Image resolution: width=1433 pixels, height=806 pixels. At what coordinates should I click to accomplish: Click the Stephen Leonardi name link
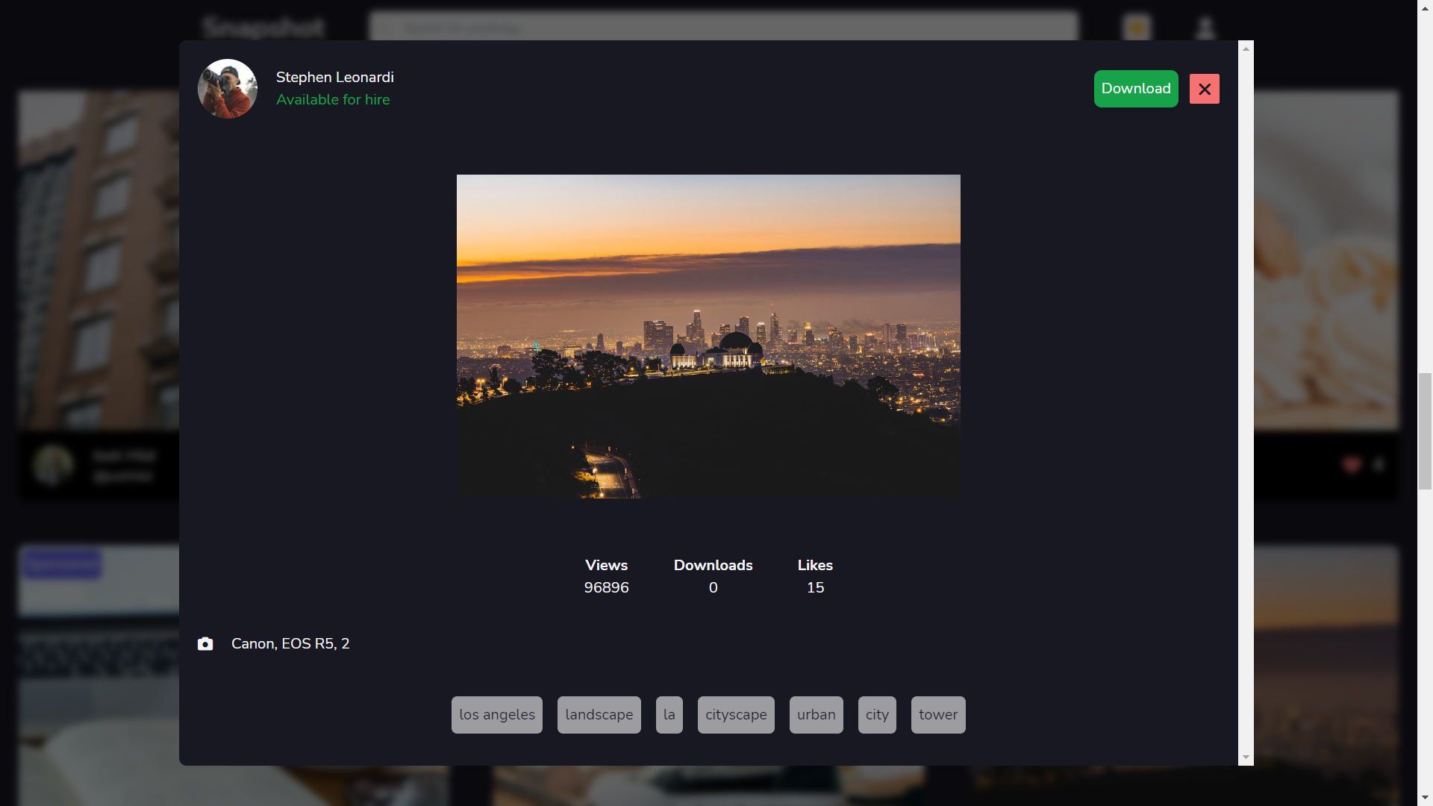pos(335,77)
